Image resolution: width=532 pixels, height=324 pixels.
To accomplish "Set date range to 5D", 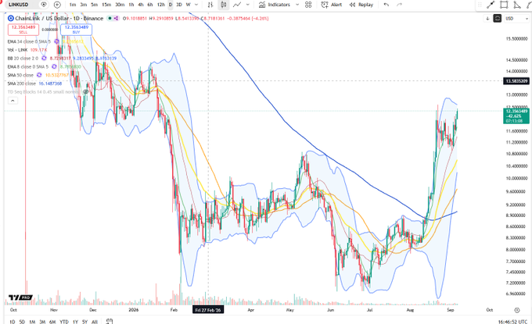I will 22,322.
